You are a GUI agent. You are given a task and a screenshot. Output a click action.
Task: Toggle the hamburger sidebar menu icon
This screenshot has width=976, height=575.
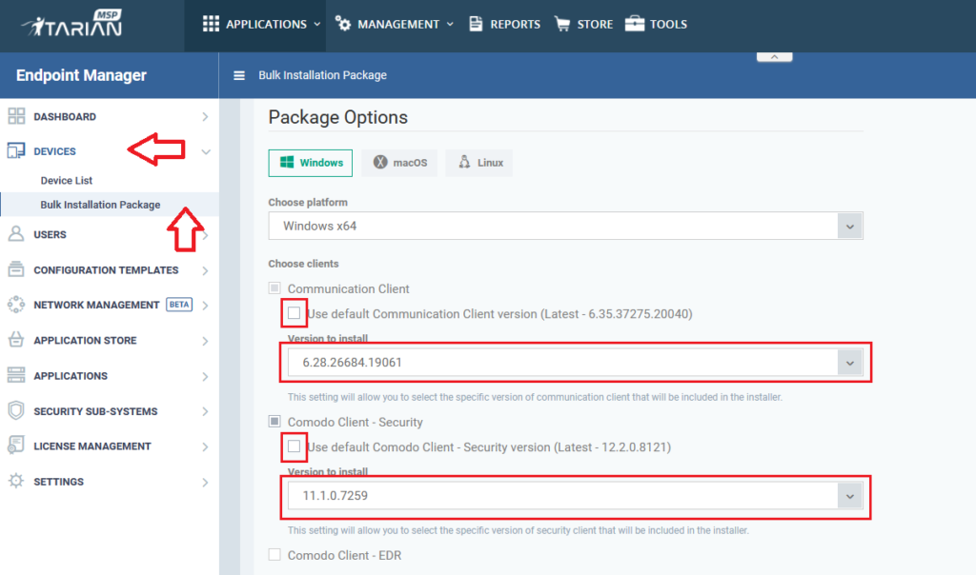tap(239, 75)
